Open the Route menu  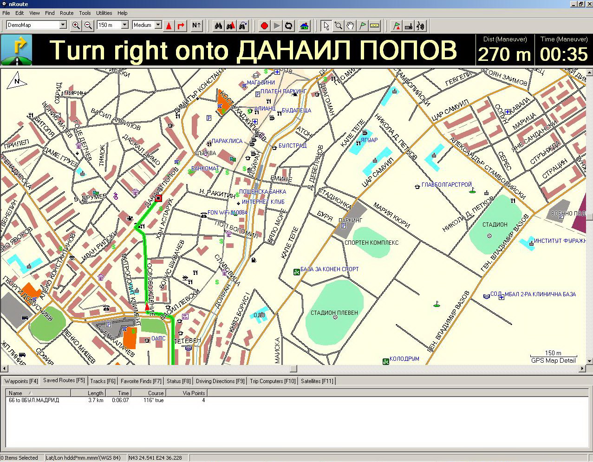pos(66,13)
